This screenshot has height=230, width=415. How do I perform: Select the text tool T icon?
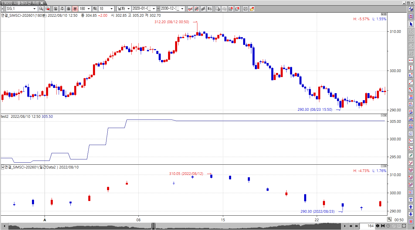pyautogui.click(x=411, y=200)
